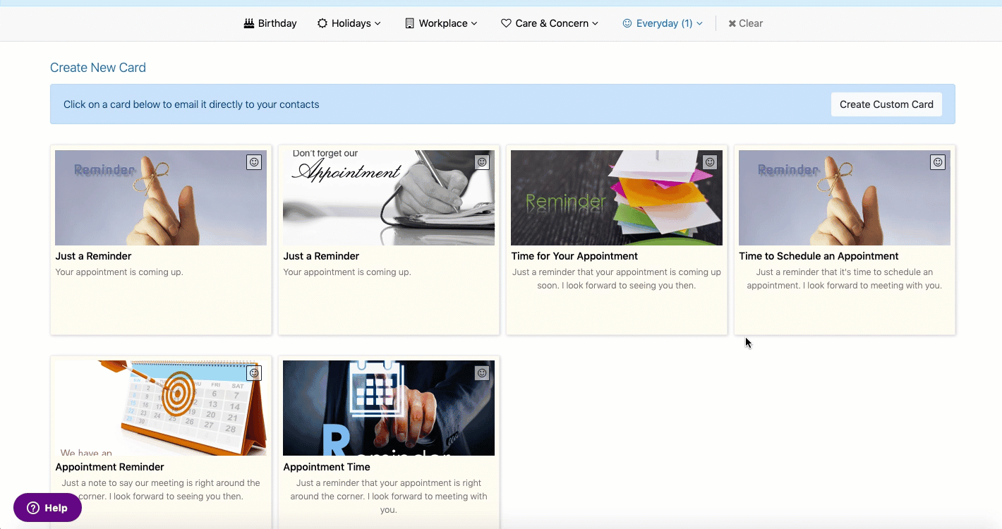The image size is (1002, 529).
Task: Open the Appointment Reminder calendar thumbnail
Action: pyautogui.click(x=161, y=408)
